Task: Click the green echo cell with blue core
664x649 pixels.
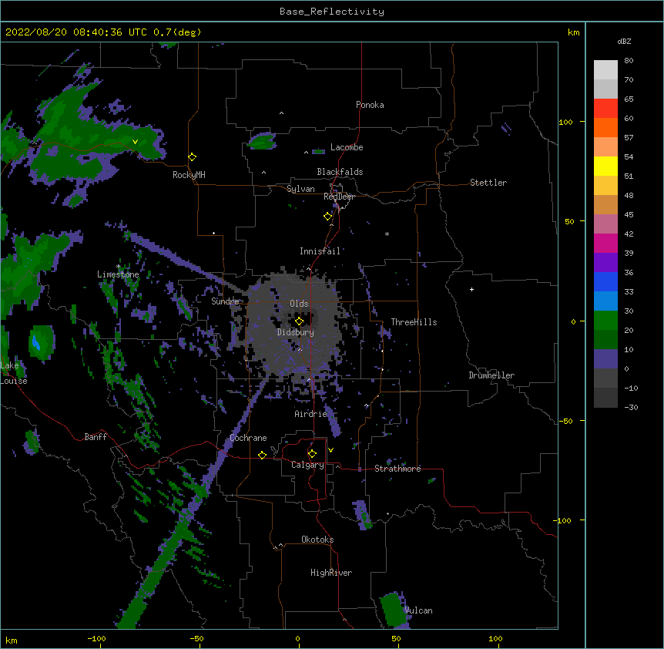Action: click(x=42, y=343)
